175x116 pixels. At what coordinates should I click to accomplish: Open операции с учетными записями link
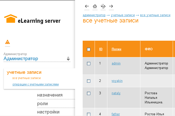36,84
